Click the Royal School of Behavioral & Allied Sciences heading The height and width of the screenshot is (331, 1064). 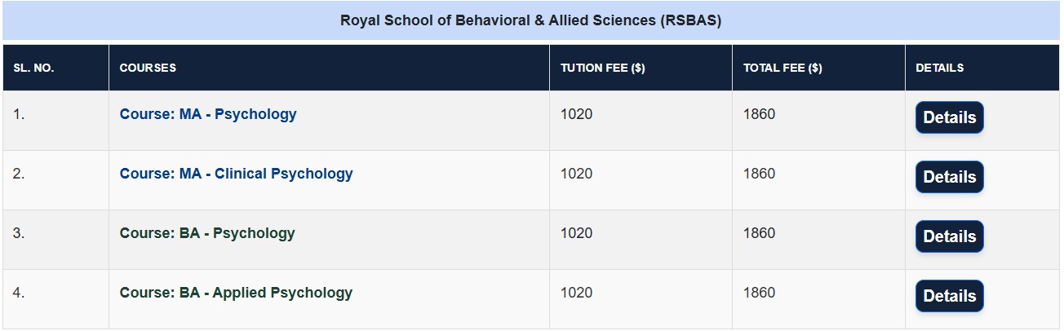[531, 21]
